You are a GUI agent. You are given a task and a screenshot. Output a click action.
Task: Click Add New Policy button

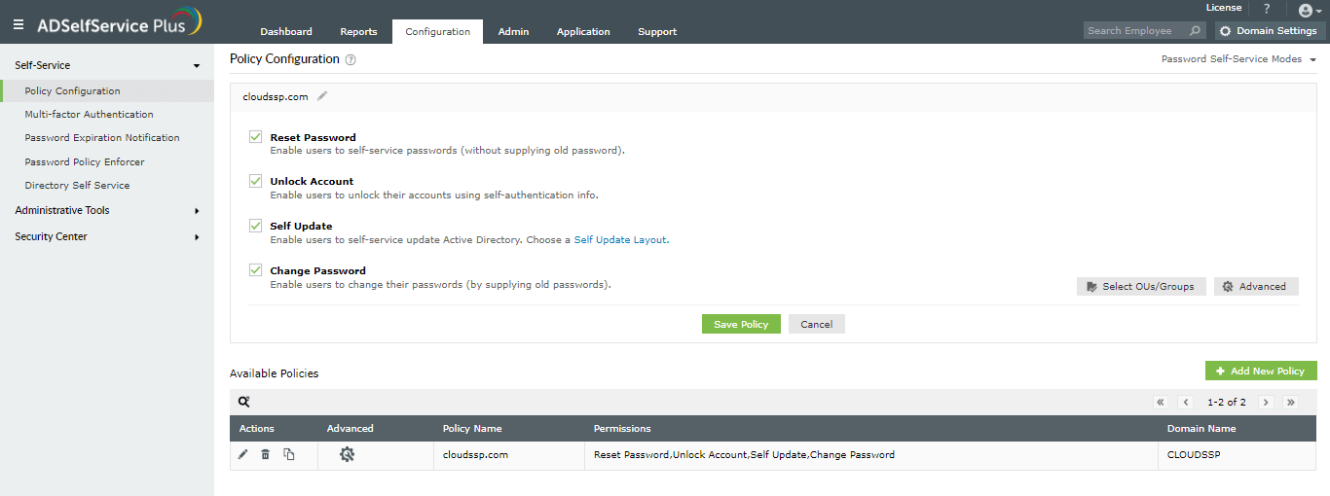[x=1261, y=371]
